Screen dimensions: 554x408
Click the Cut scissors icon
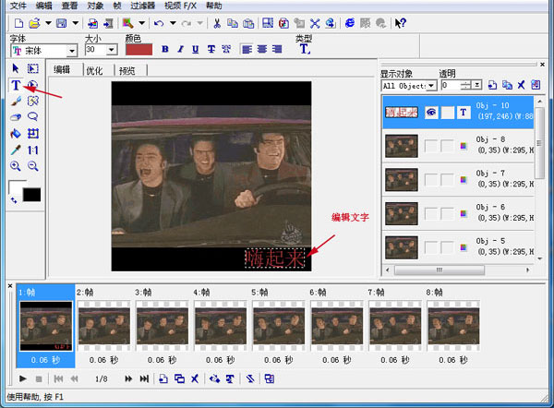click(x=217, y=23)
